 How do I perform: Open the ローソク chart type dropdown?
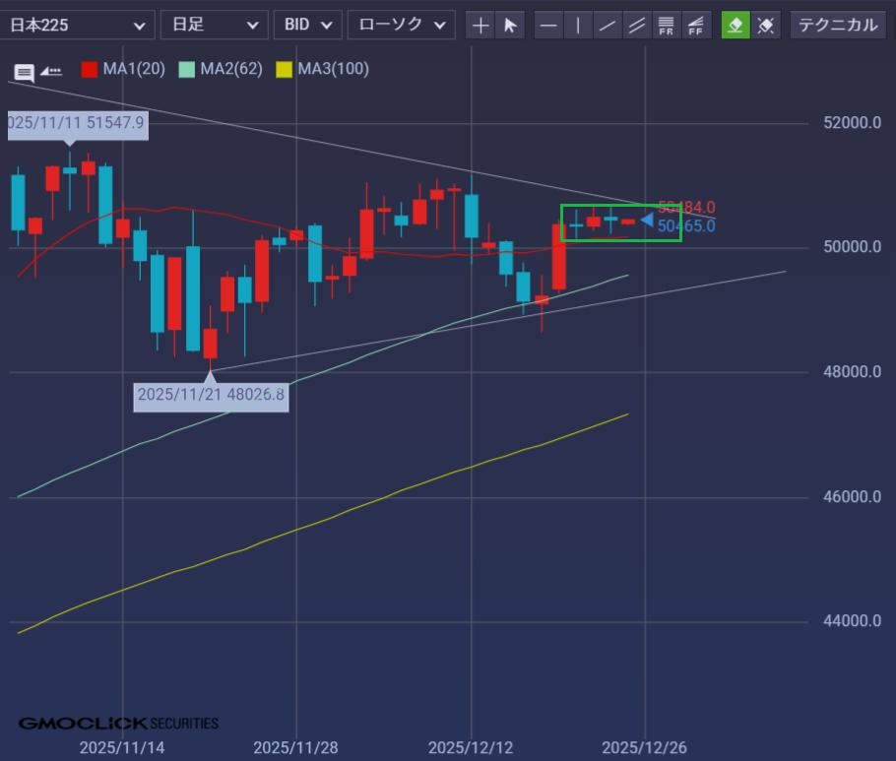(401, 25)
